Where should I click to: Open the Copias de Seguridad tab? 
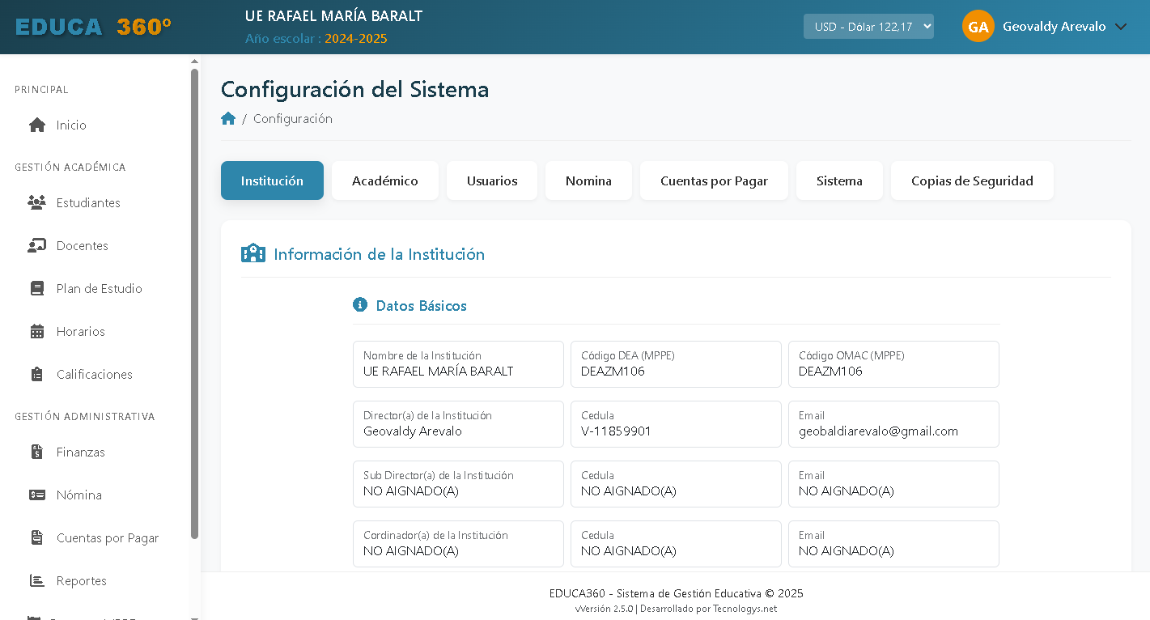(972, 180)
